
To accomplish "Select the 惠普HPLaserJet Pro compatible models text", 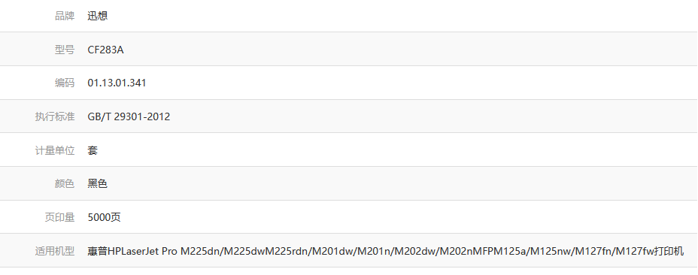I will pos(386,251).
